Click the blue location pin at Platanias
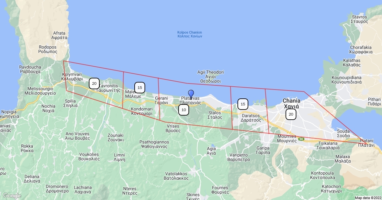 point(191,94)
